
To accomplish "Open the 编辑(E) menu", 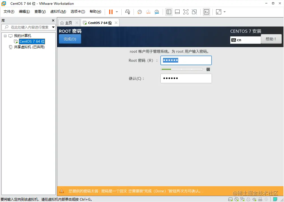I will coord(24,12).
